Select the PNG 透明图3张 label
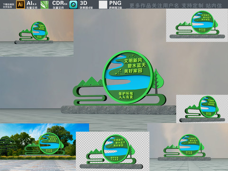The image size is (228, 171). pyautogui.click(x=115, y=5)
